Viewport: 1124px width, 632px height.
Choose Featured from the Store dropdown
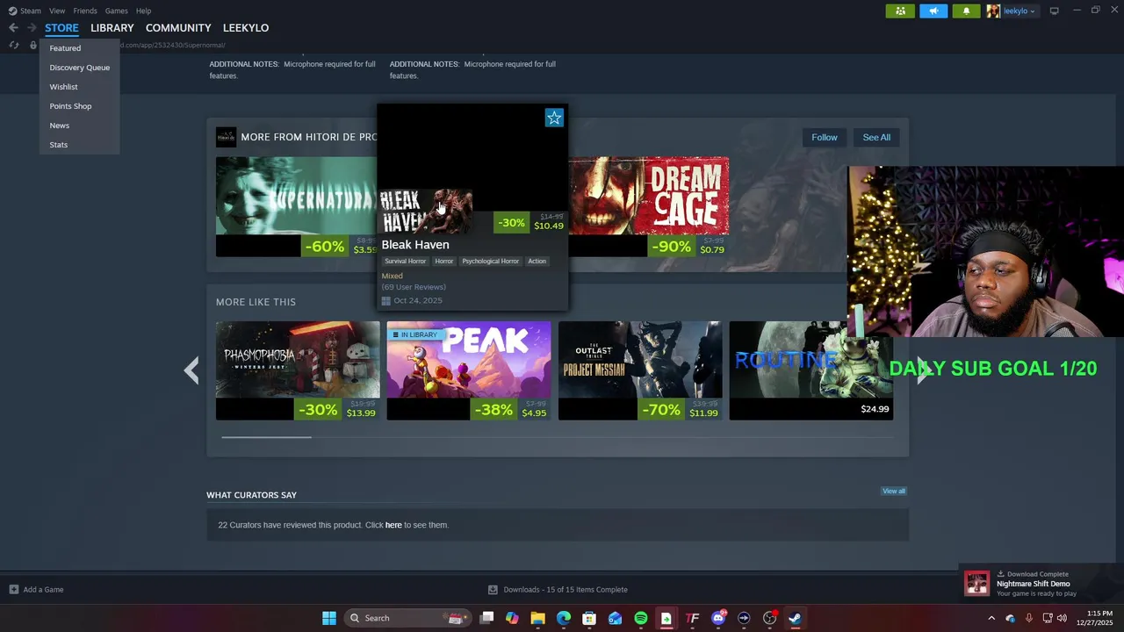(65, 48)
